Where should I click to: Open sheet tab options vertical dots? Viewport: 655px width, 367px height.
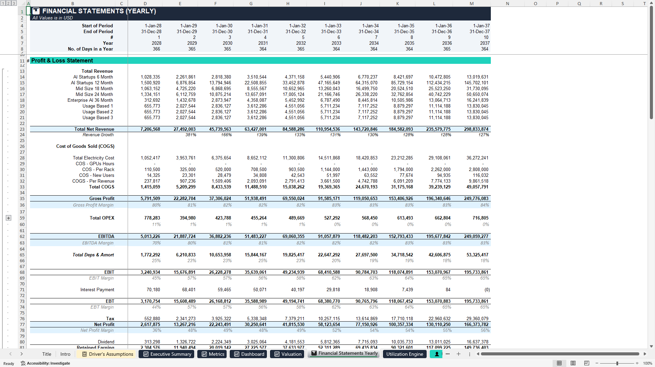[469, 354]
